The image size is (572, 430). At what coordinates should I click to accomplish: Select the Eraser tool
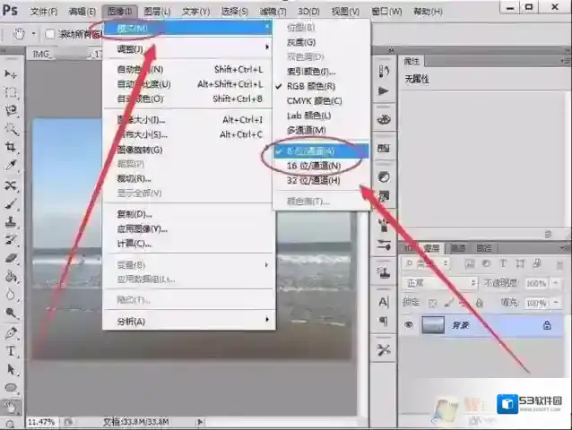coord(12,258)
